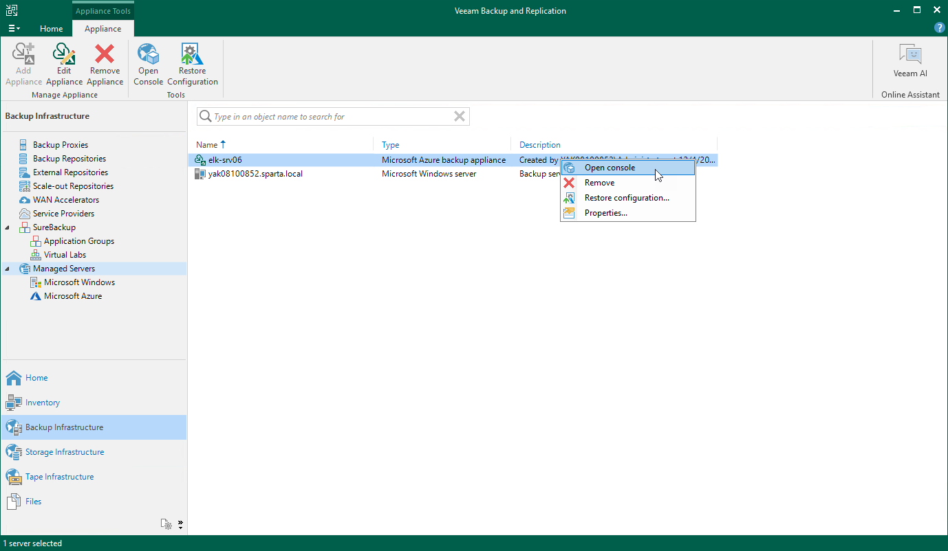The image size is (948, 551).
Task: Click the search magnifier icon
Action: (x=205, y=116)
